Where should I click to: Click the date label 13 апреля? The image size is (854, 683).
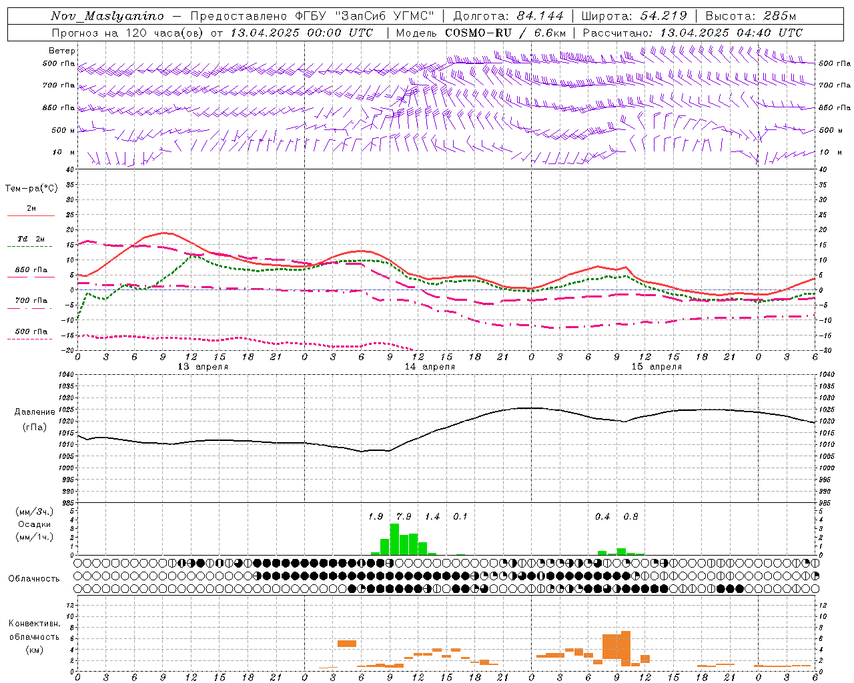pyautogui.click(x=203, y=367)
